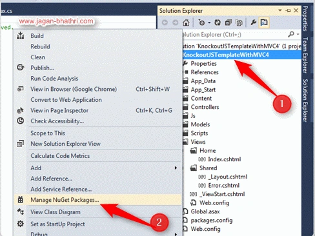The height and width of the screenshot is (236, 315).
Task: Click the Home icon in Solution Explorer toolbar
Action: [x=186, y=23]
